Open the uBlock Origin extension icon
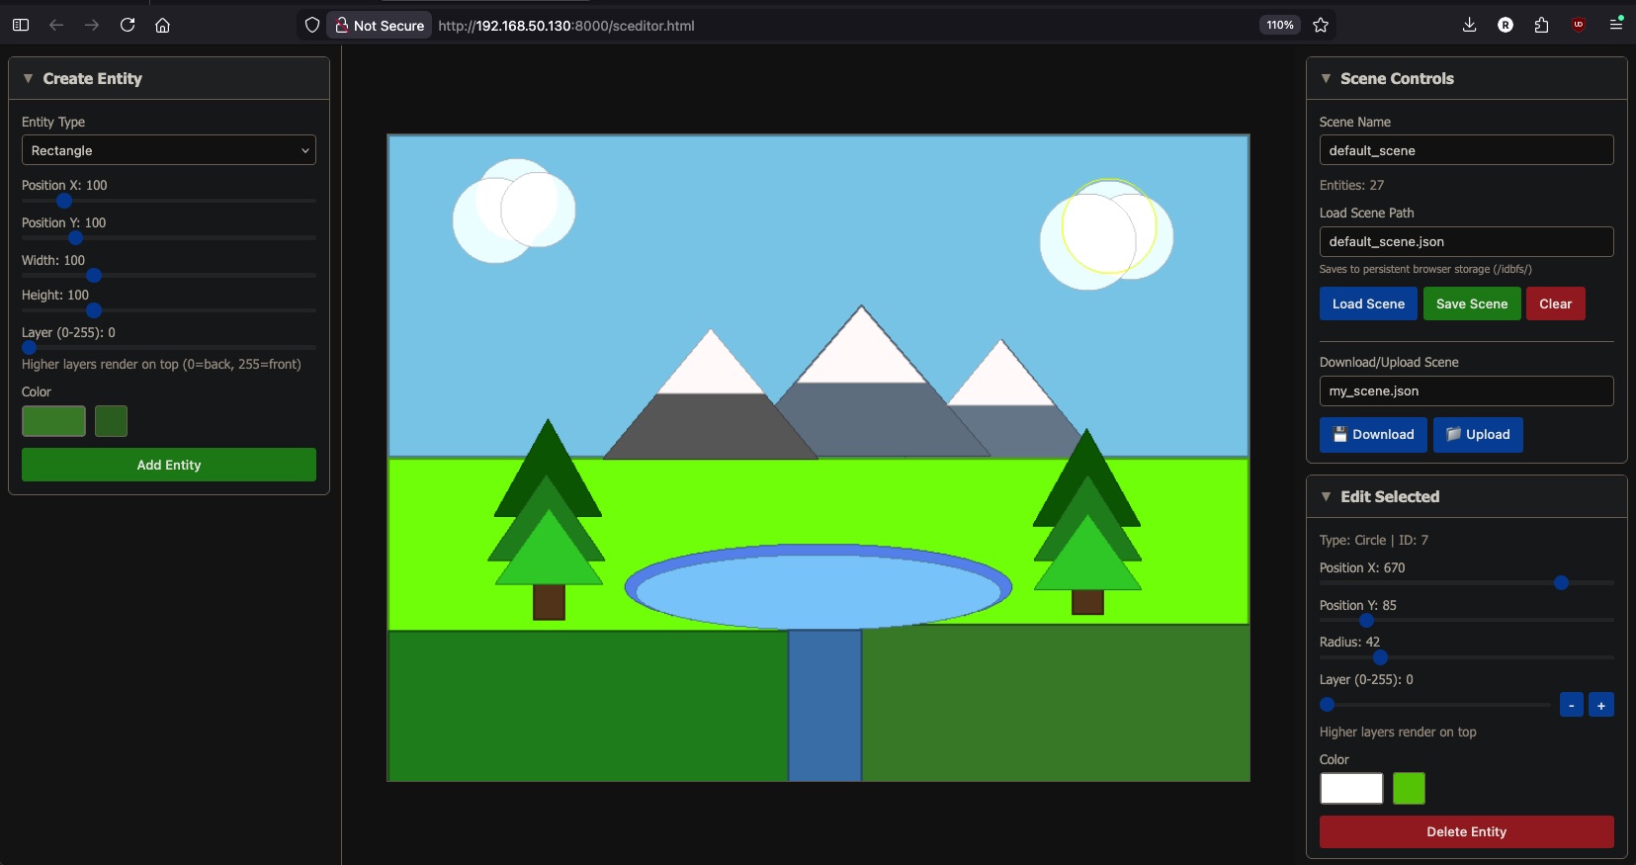 click(x=1579, y=25)
